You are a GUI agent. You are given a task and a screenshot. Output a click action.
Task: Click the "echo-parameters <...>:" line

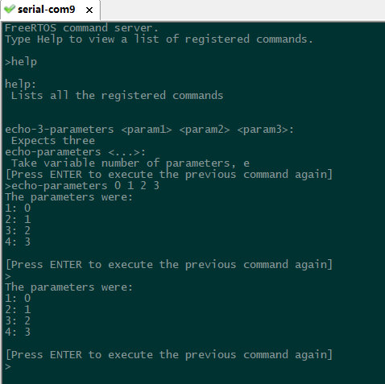[75, 152]
